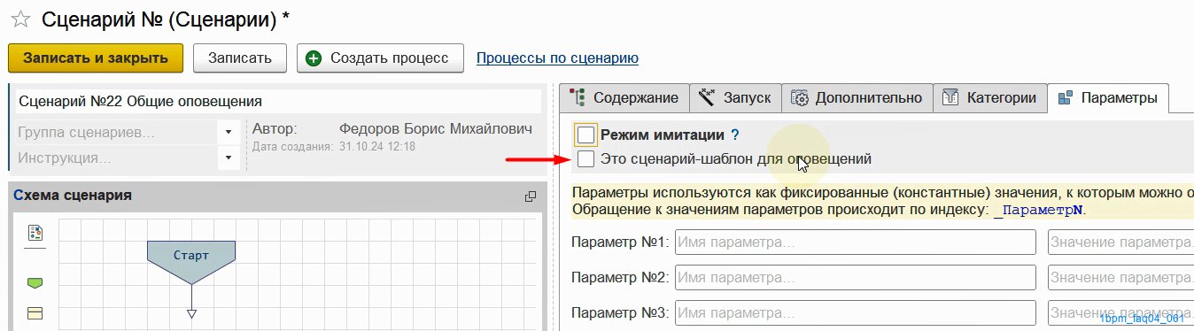Click the Параметры tab blocks icon

[x=1066, y=97]
